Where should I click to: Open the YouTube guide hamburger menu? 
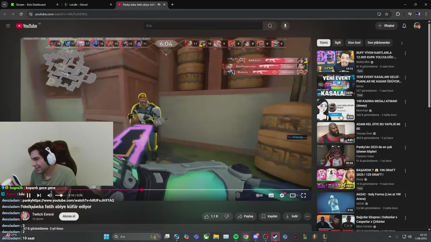pos(8,26)
